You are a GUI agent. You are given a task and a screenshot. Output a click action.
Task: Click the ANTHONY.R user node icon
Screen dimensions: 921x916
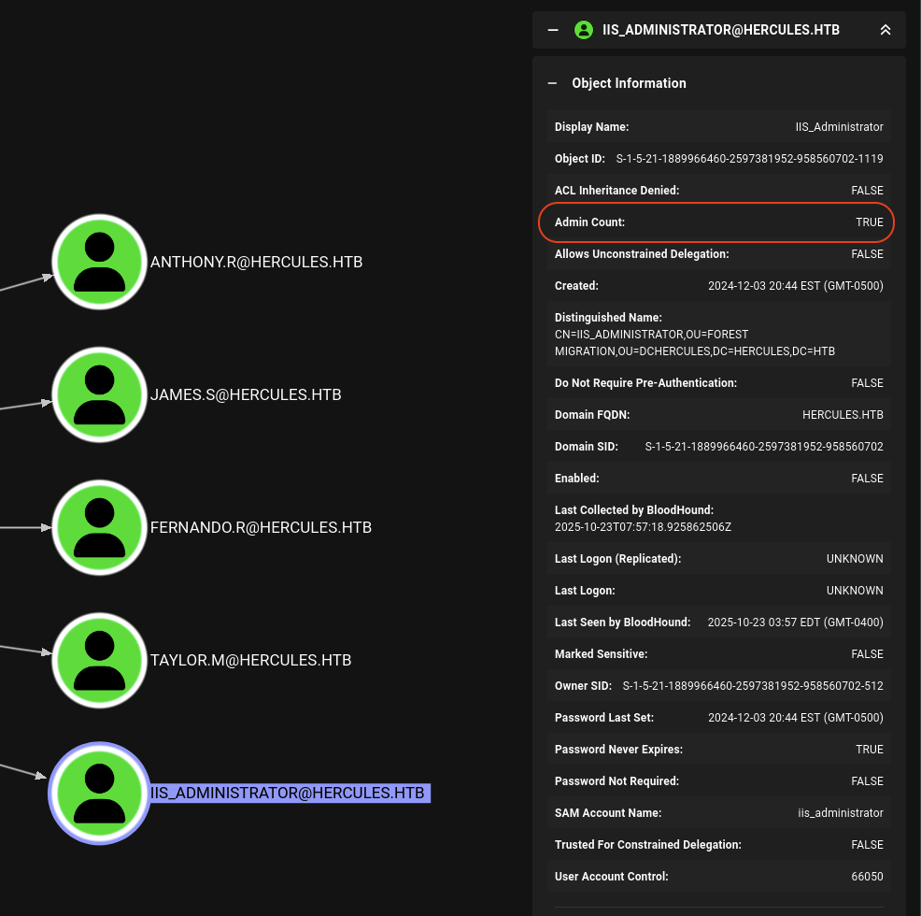[99, 262]
